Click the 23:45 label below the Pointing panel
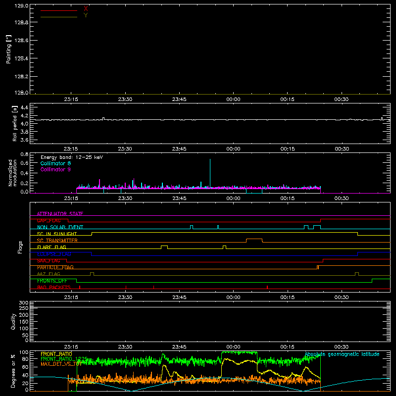 pyautogui.click(x=179, y=99)
